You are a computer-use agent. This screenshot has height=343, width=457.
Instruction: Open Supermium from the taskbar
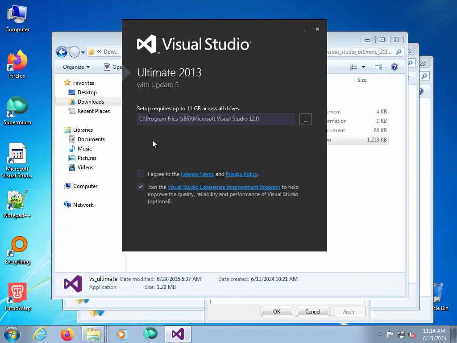[150, 334]
